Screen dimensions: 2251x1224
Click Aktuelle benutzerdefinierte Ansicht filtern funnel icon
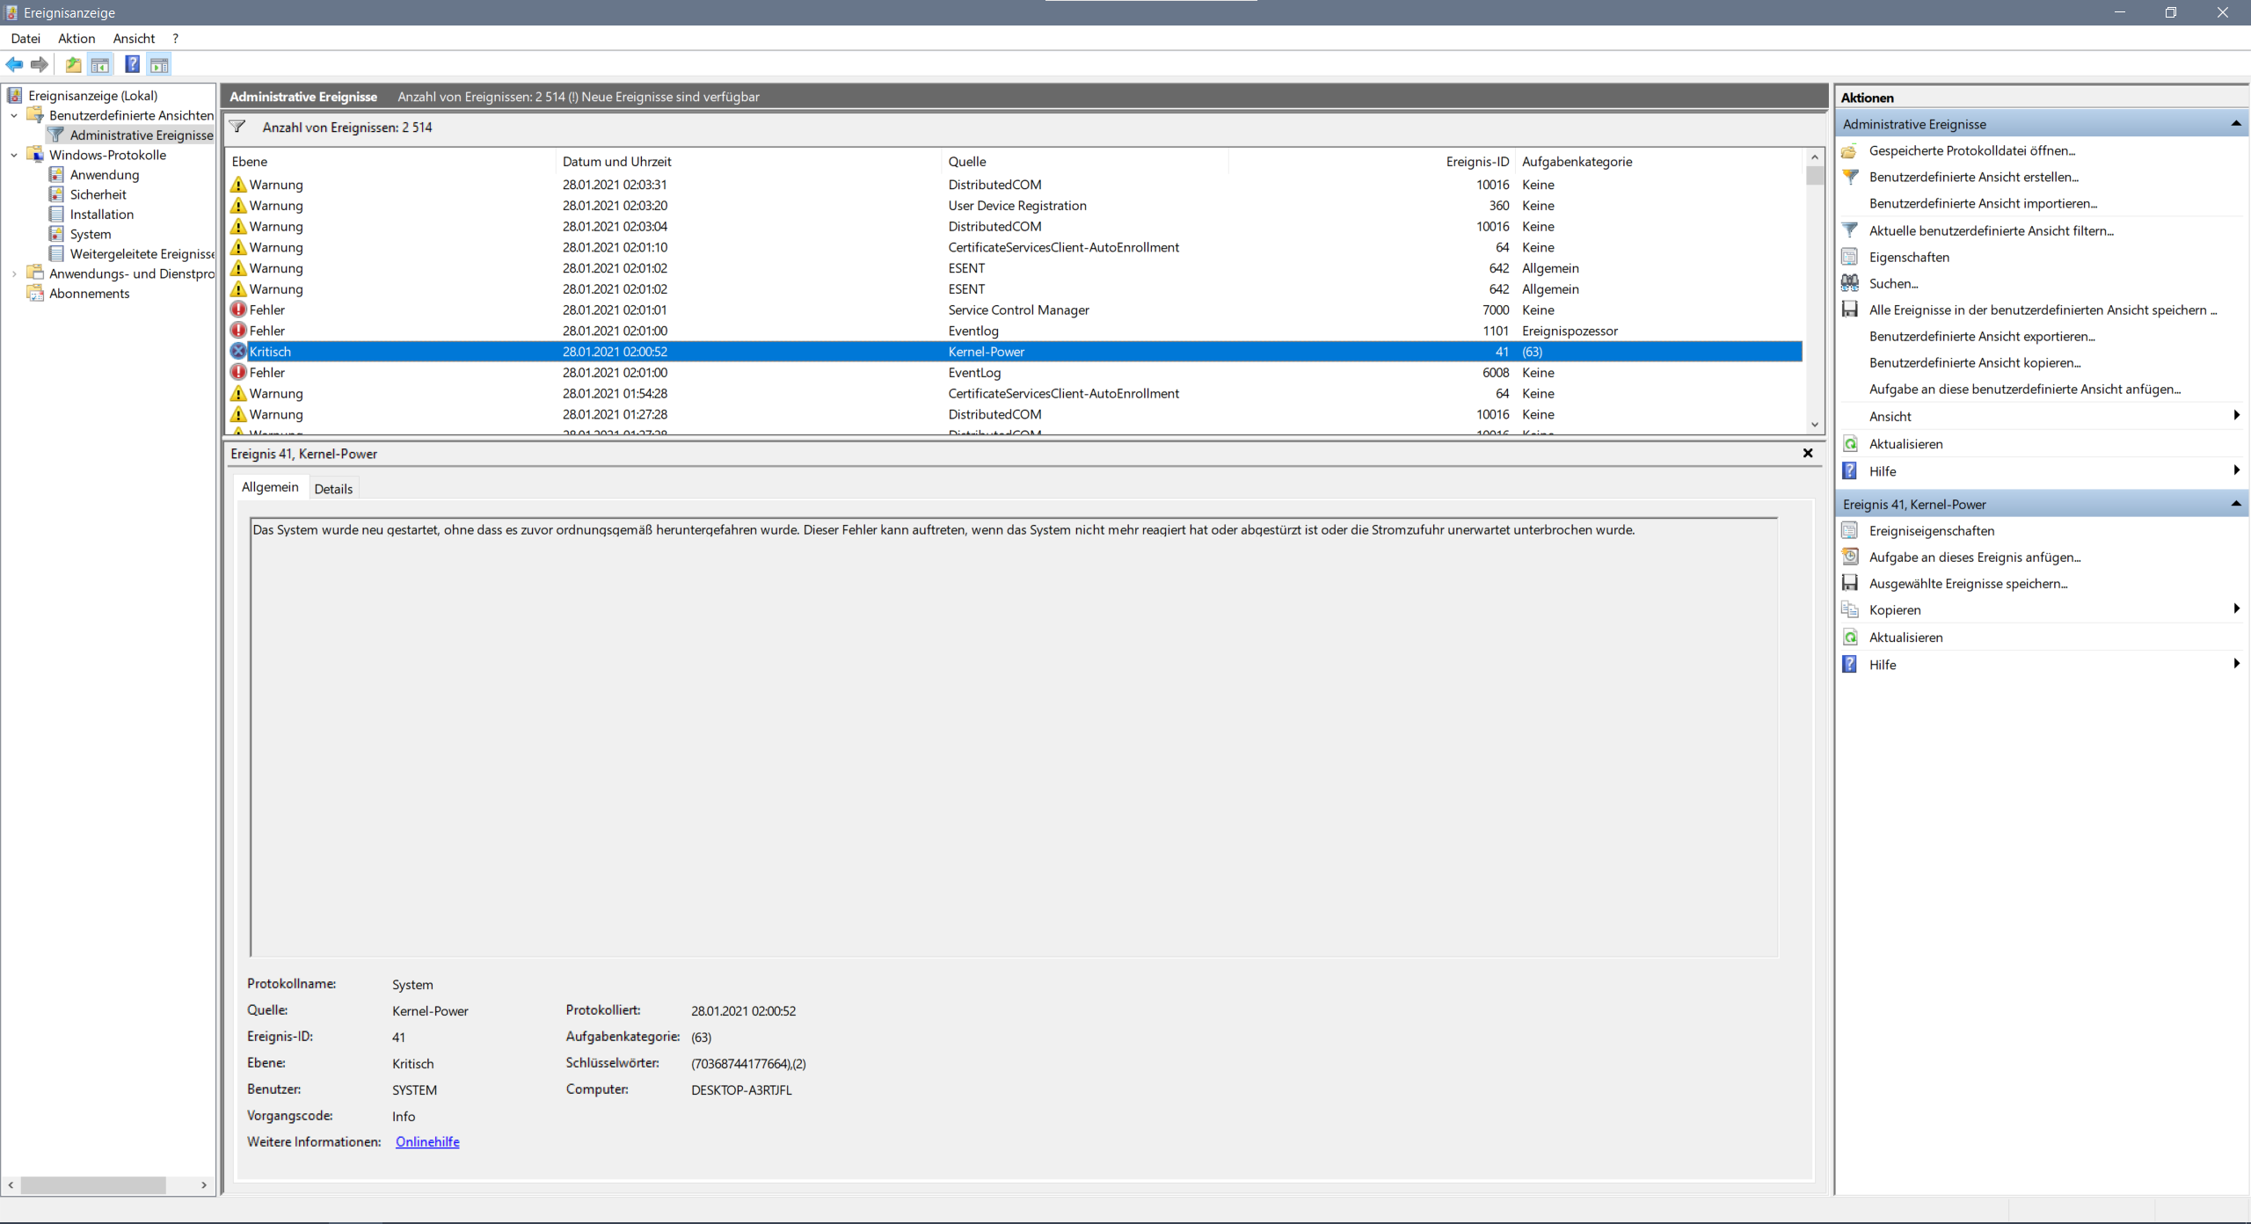point(1850,230)
